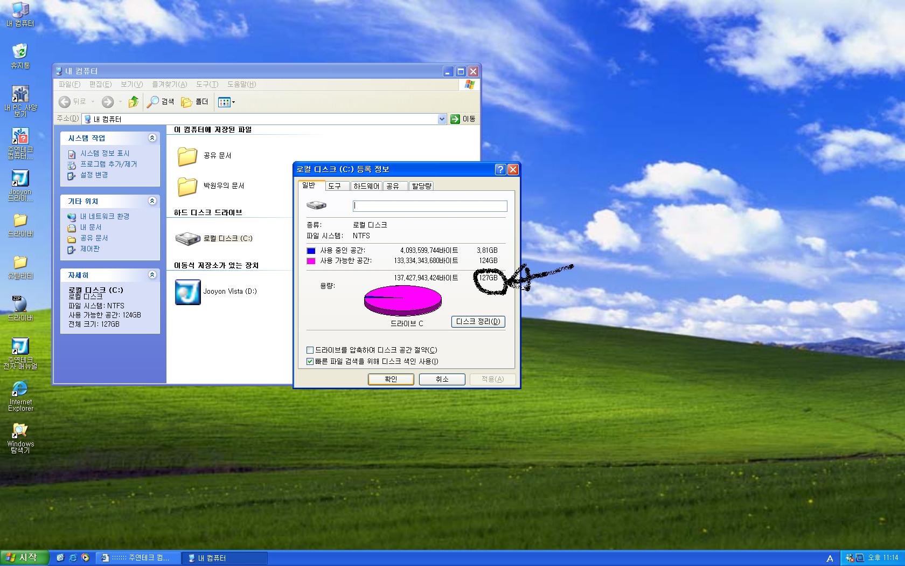Switch to the 하드웨어 tab
This screenshot has width=905, height=566.
[x=366, y=186]
